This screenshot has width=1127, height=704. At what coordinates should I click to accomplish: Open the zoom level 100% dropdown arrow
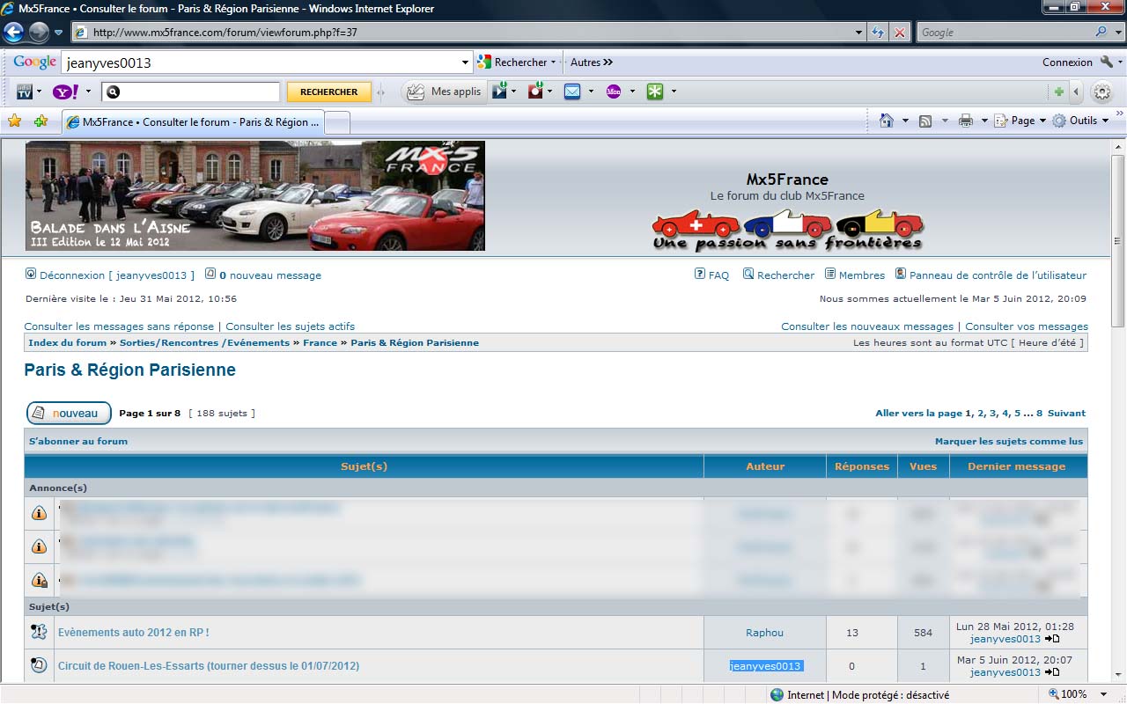pyautogui.click(x=1103, y=694)
